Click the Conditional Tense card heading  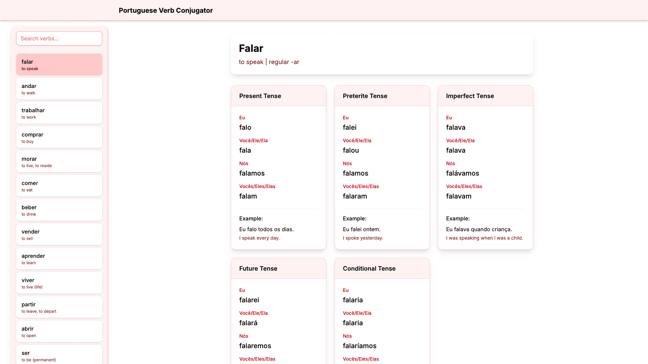(369, 269)
